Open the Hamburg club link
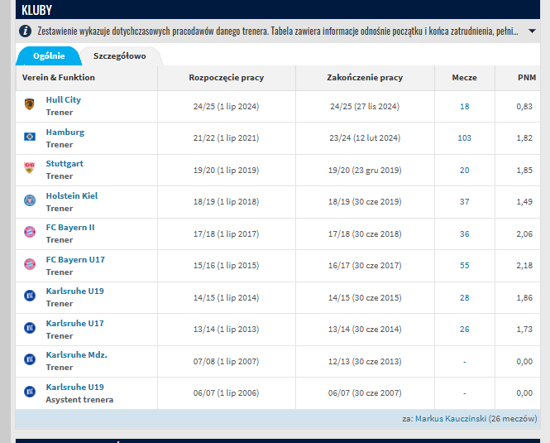The width and height of the screenshot is (550, 443). click(65, 132)
